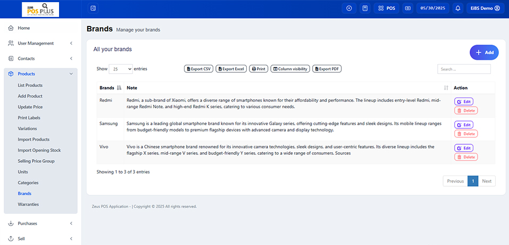Open Update Price page
Image resolution: width=509 pixels, height=245 pixels.
[30, 107]
